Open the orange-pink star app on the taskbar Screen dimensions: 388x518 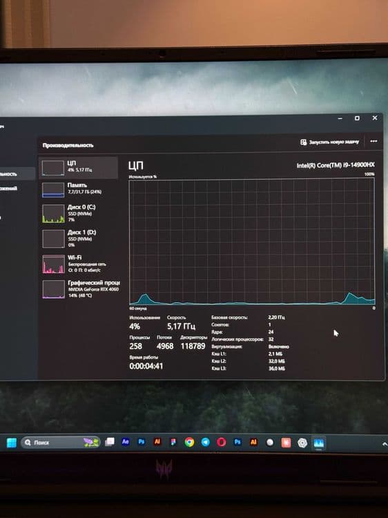pyautogui.click(x=286, y=443)
